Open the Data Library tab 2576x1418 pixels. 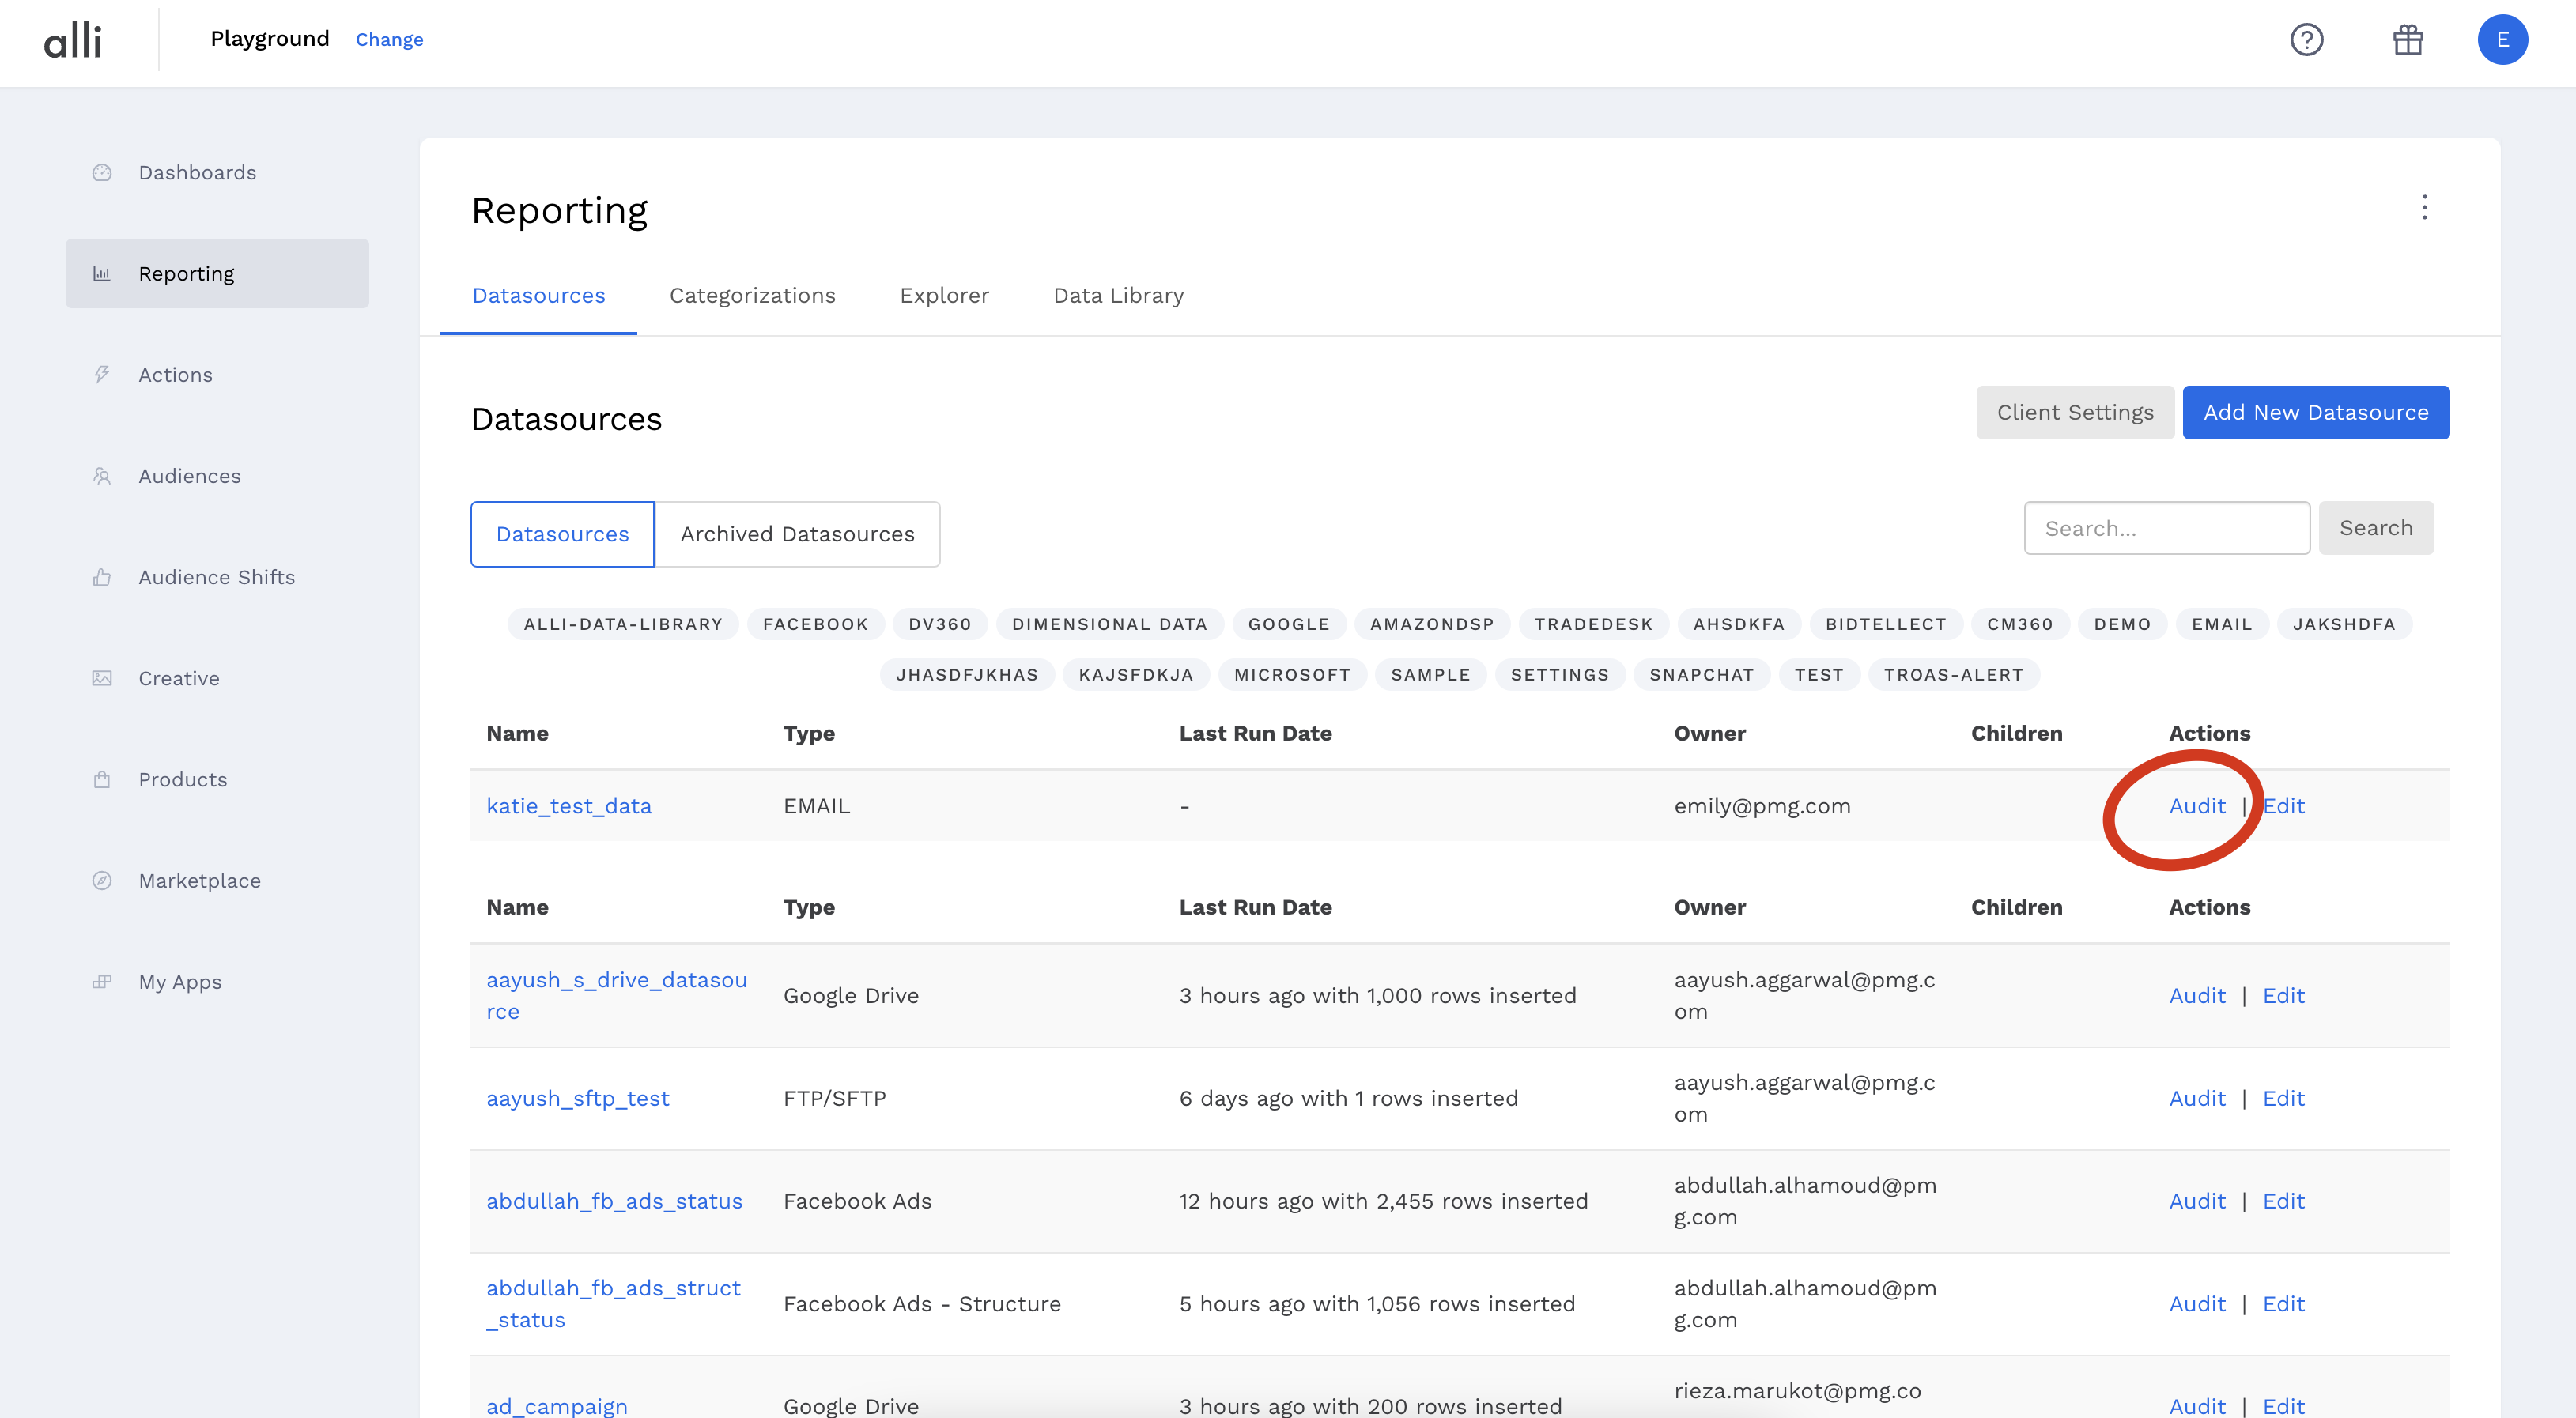(1118, 295)
